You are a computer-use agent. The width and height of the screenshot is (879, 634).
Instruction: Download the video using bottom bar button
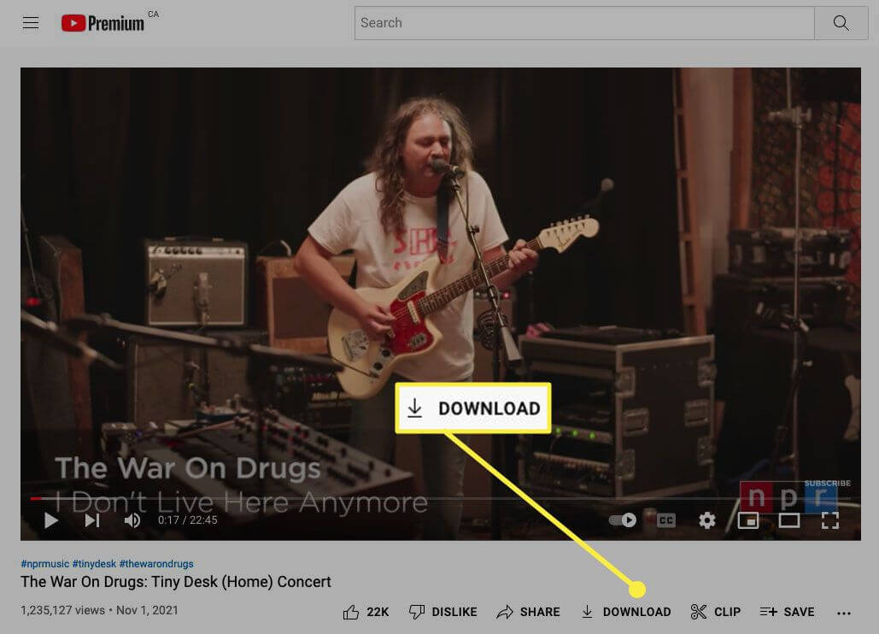pos(625,612)
